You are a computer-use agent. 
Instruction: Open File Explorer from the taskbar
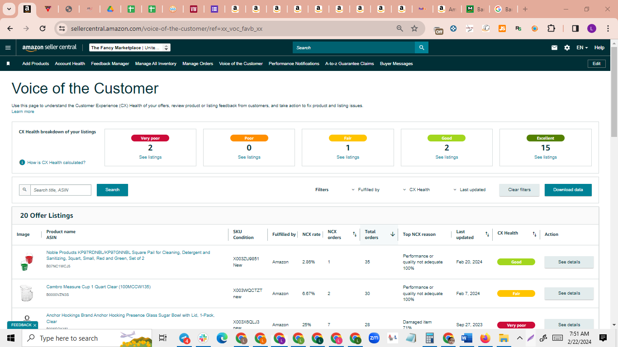504,338
